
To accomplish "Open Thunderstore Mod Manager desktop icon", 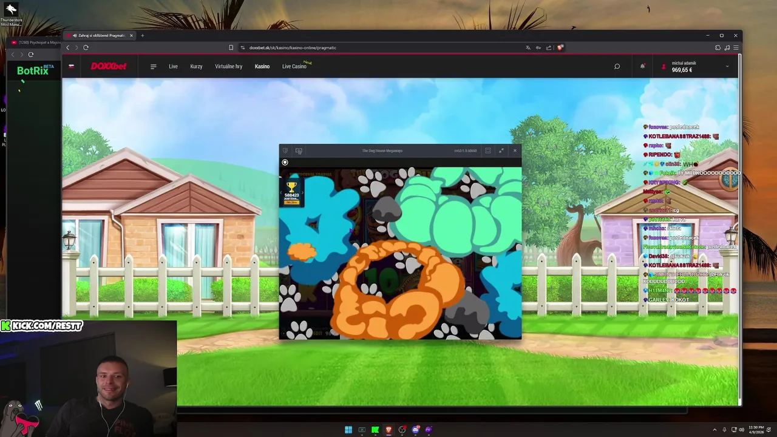I will coord(11,14).
